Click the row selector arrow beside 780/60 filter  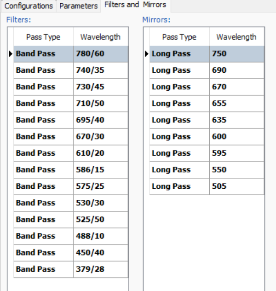[x=11, y=54]
